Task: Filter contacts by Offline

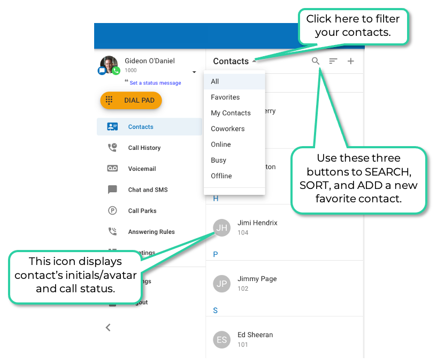Action: pos(234,176)
